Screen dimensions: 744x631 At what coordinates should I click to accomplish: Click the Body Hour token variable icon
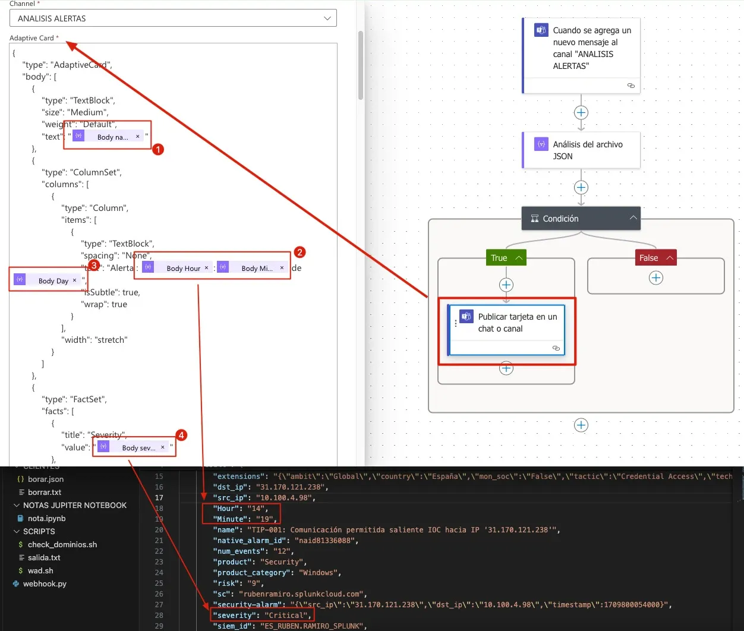tap(148, 267)
